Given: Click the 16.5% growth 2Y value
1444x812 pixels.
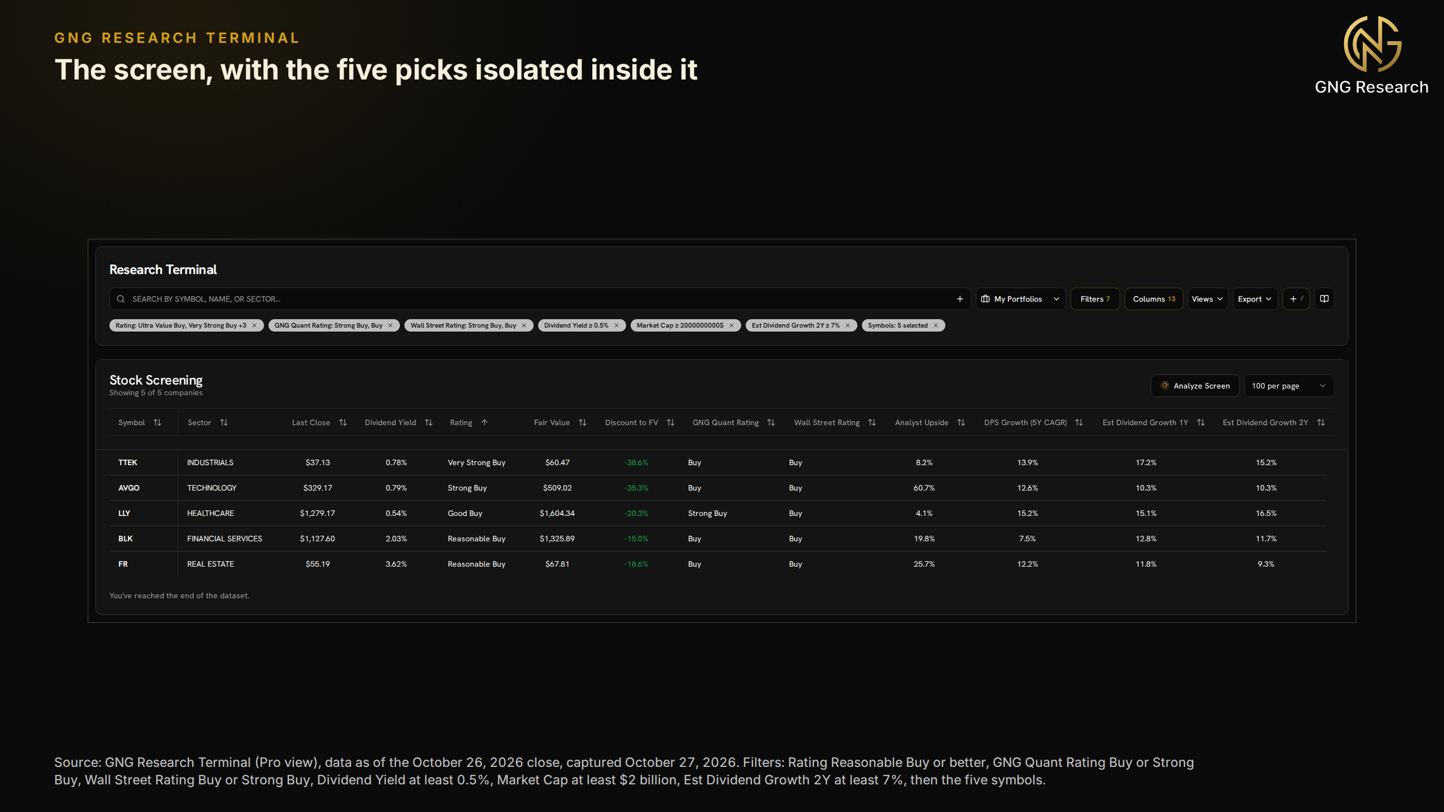Looking at the screenshot, I should (1266, 513).
